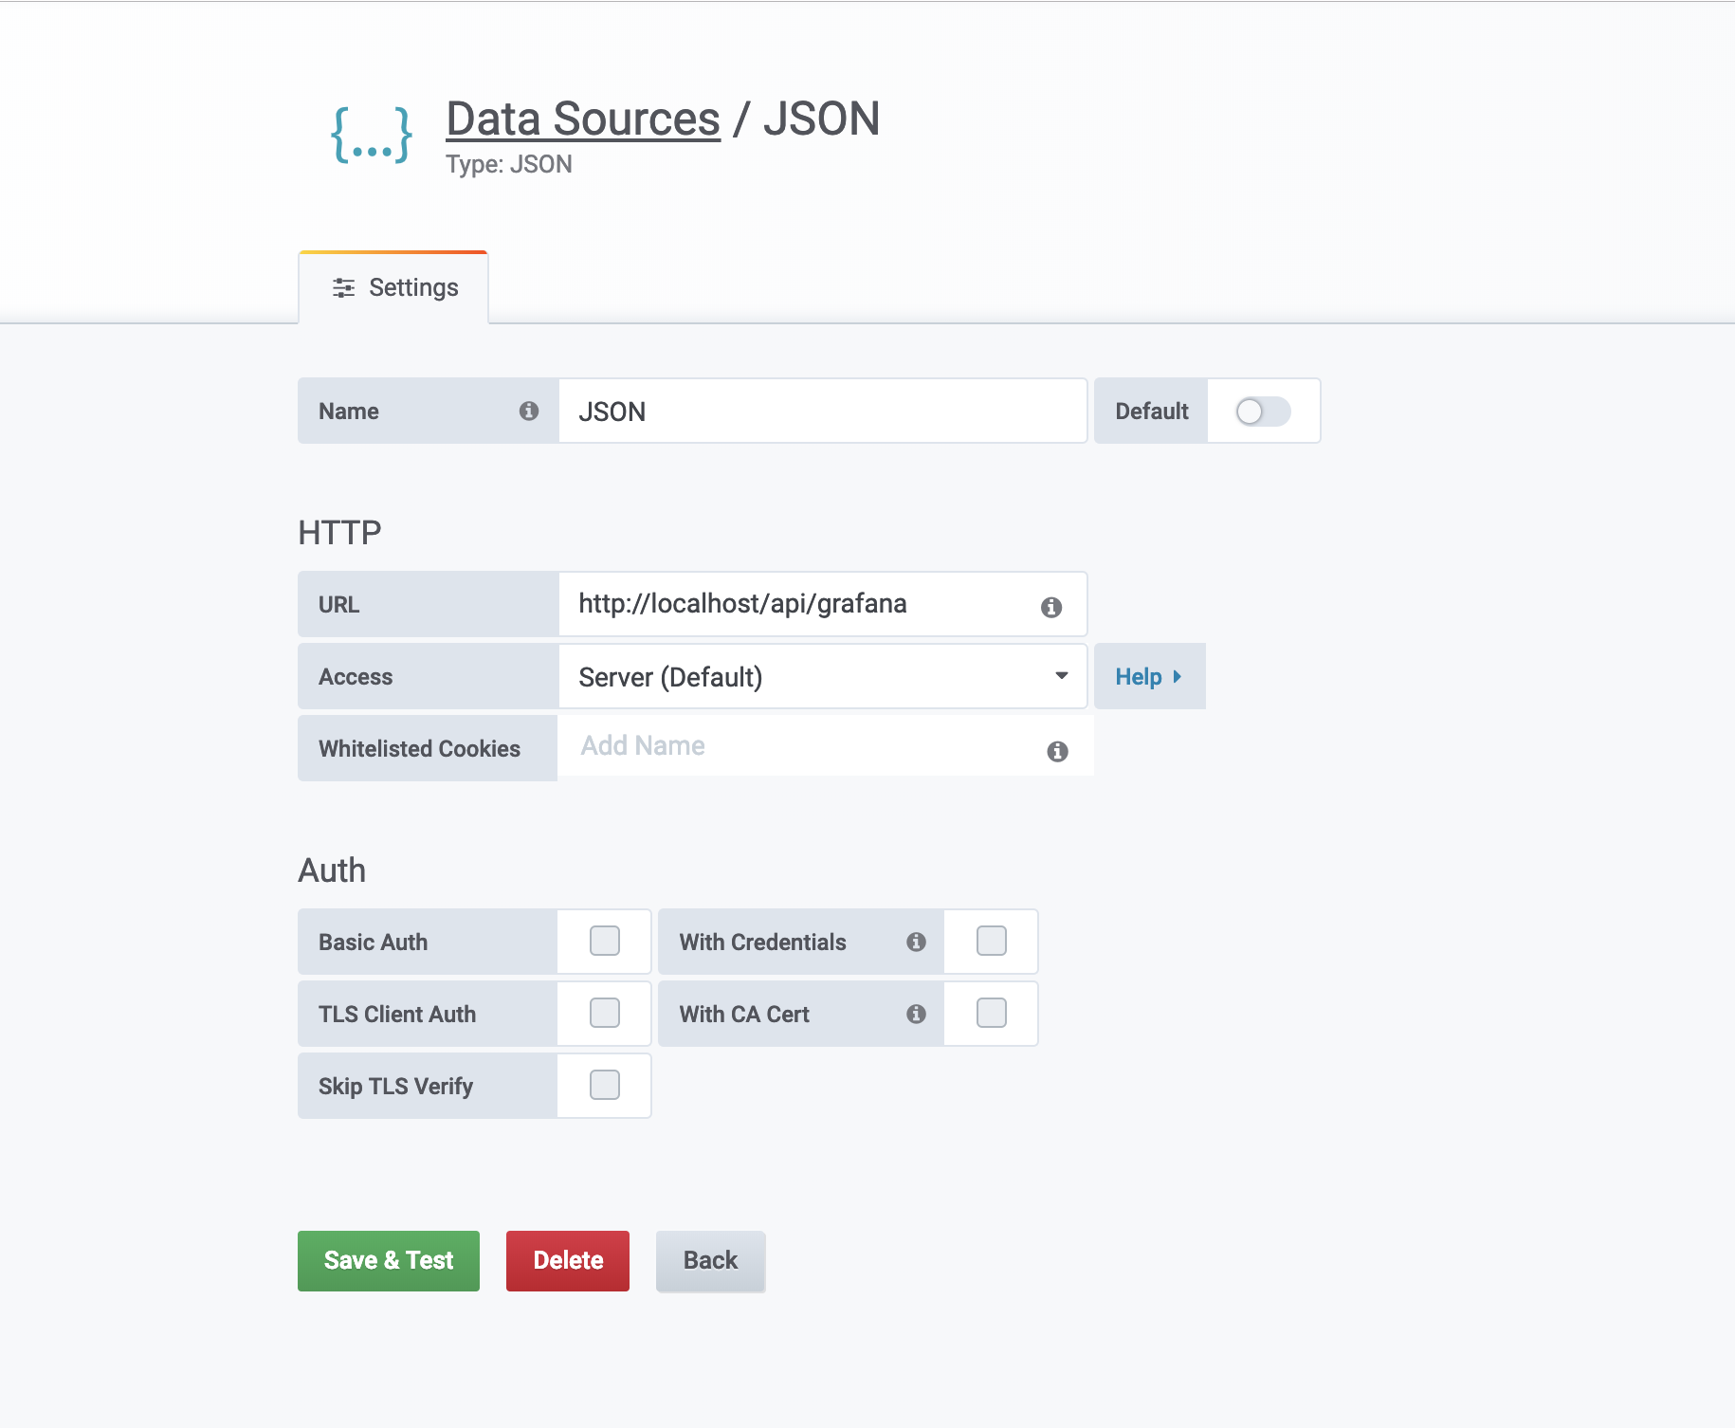Image resolution: width=1735 pixels, height=1428 pixels.
Task: Toggle the Default data source switch
Action: (1263, 411)
